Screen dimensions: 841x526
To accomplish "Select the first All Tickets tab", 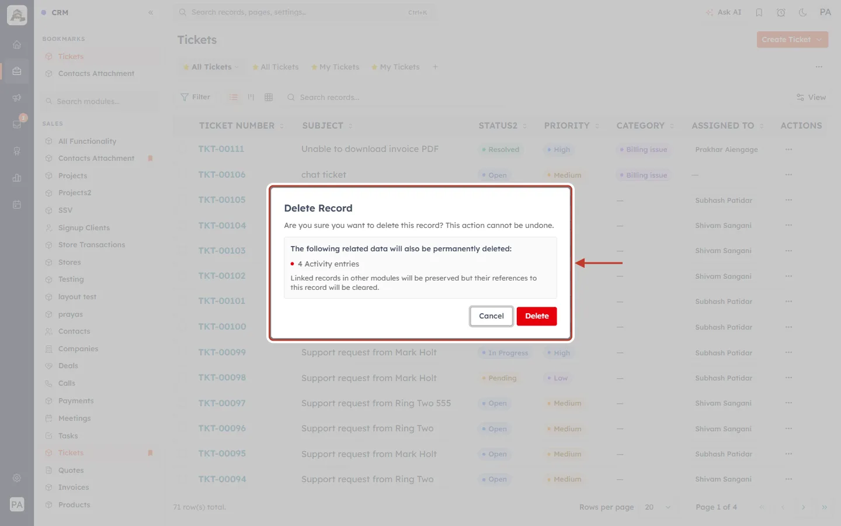I will (x=211, y=67).
